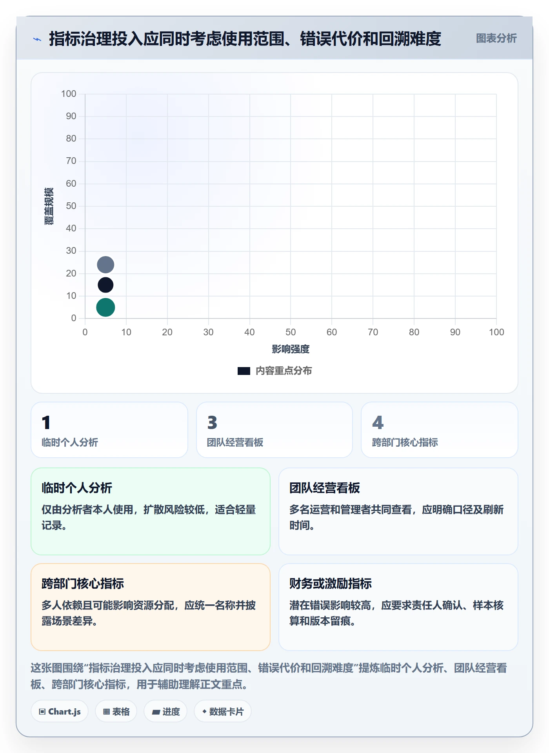This screenshot has width=549, height=753.
Task: Click the main title 指标治理投入应同时考虑使用范围
Action: pyautogui.click(x=245, y=39)
